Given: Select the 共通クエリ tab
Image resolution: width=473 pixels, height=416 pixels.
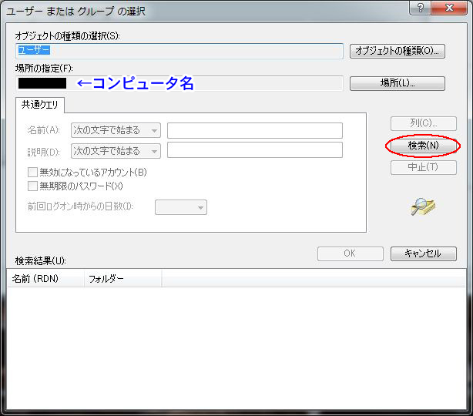Looking at the screenshot, I should tap(39, 105).
